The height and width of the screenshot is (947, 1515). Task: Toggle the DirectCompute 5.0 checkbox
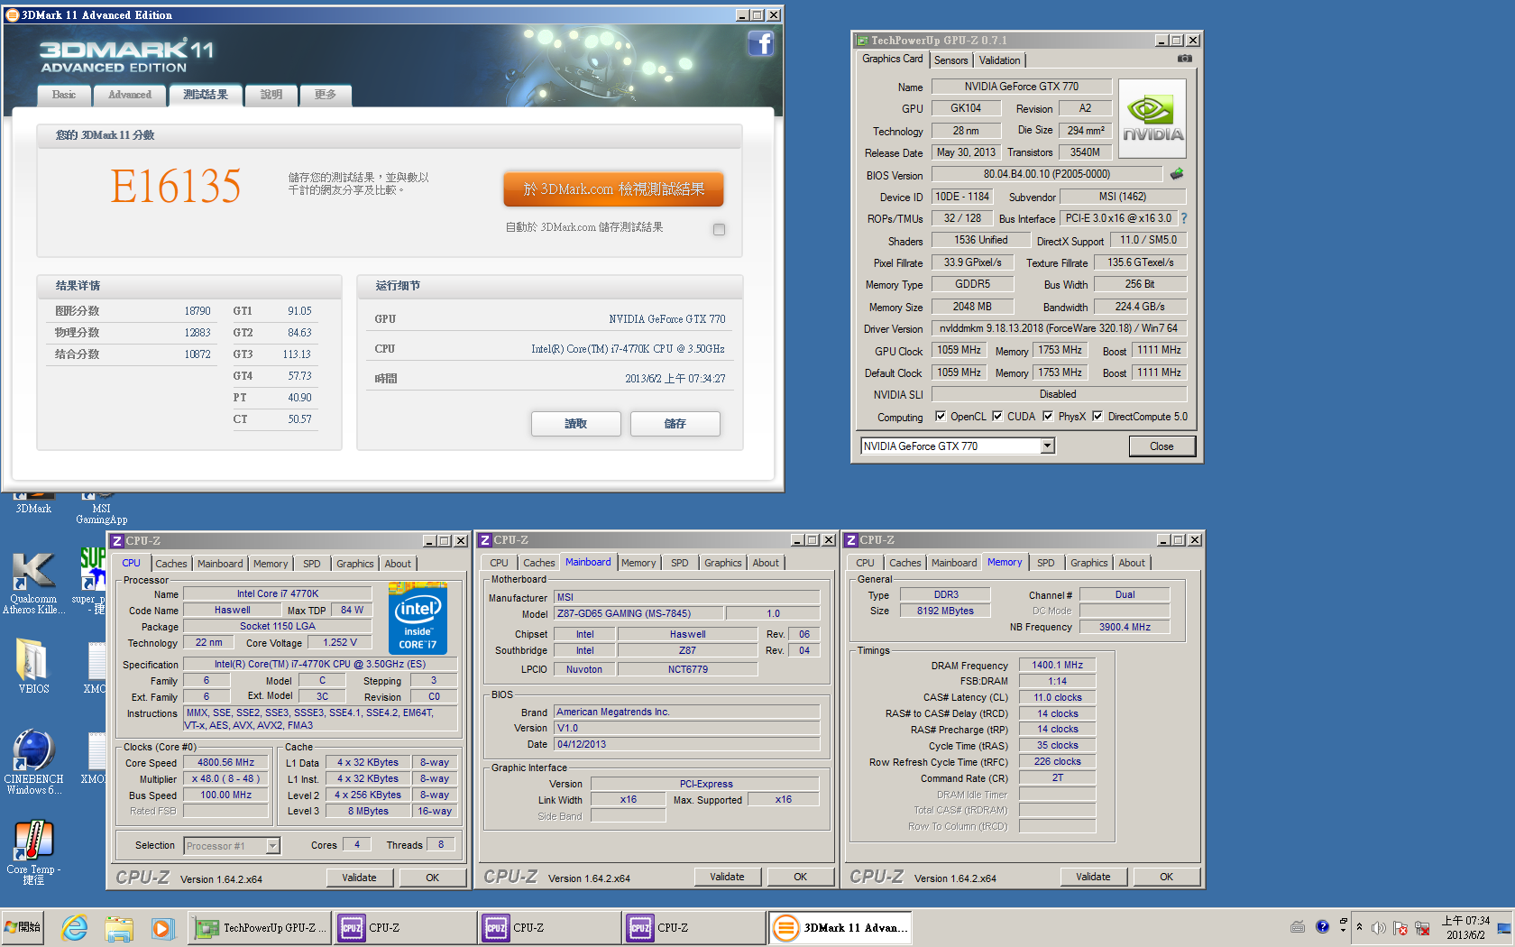click(1097, 416)
